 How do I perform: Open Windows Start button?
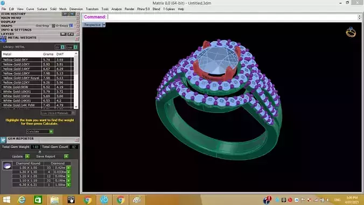7,200
